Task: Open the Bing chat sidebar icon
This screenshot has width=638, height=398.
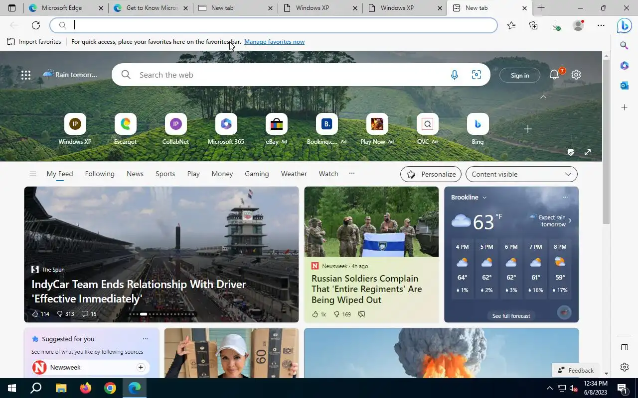Action: (x=624, y=25)
